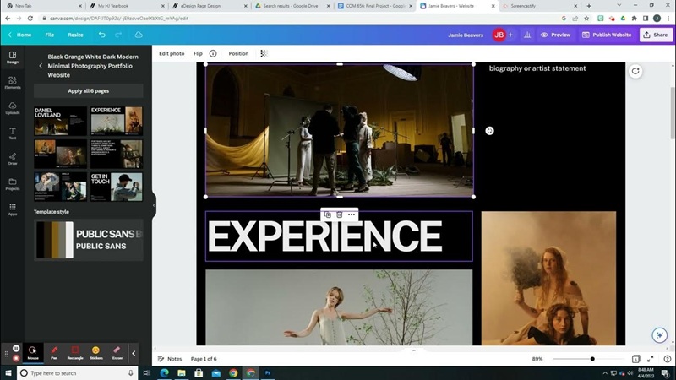Open the Elements sidebar panel
Viewport: 676px width, 380px height.
(x=13, y=82)
